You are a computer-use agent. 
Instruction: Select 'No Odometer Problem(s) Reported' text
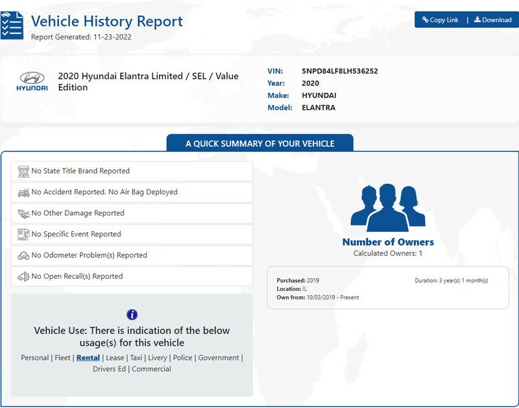[x=89, y=255]
